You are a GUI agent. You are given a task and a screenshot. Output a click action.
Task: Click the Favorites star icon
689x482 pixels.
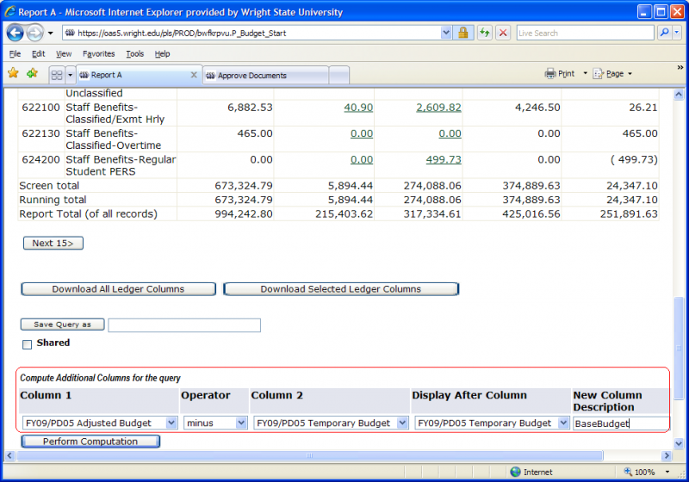(13, 74)
